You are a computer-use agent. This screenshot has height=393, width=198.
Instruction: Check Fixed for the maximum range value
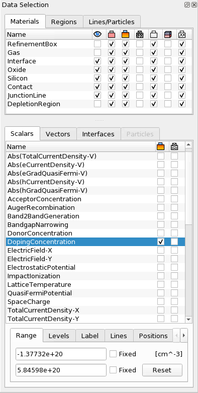tap(113, 370)
